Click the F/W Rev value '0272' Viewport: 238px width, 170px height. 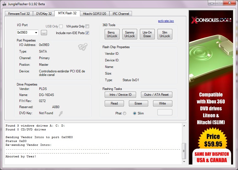click(x=42, y=101)
